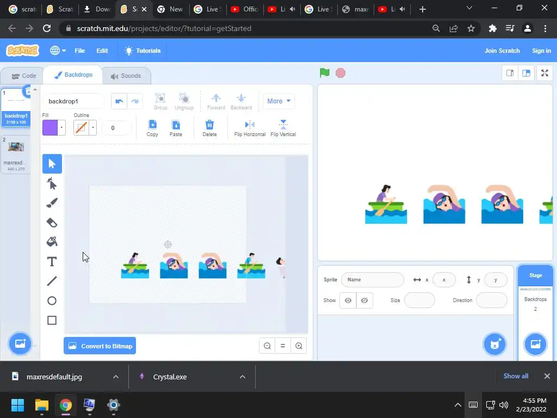This screenshot has width=557, height=418.
Task: Click the Ungroup icon
Action: (x=184, y=101)
